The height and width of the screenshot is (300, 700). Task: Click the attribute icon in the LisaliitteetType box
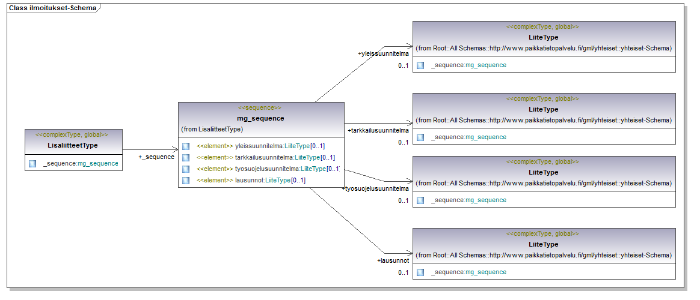32,163
